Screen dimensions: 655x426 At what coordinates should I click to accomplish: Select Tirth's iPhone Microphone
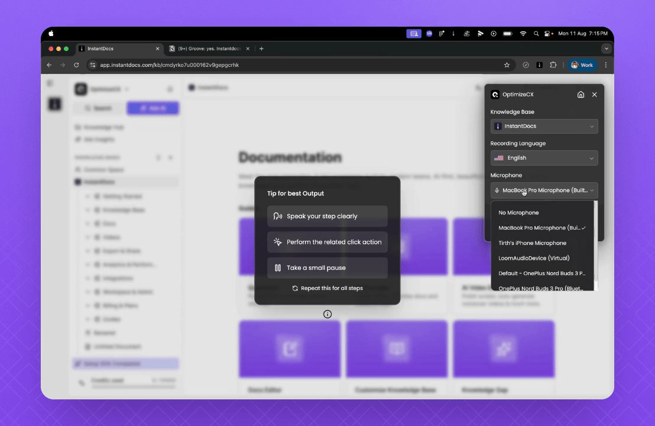coord(542,243)
